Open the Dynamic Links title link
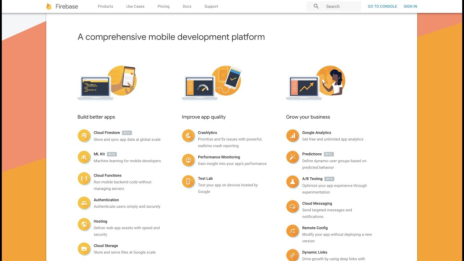Screen dimensions: 464x261 click(x=315, y=252)
